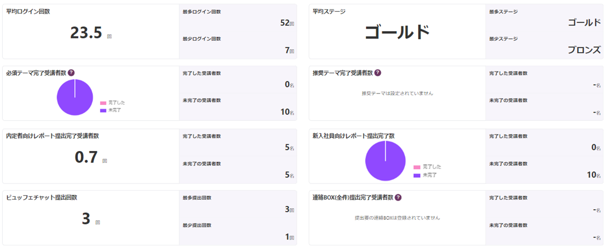Viewport: 606px width, 249px height.
Task: Click the 提出要の連絡BOXは登録されていません message
Action: (x=397, y=218)
